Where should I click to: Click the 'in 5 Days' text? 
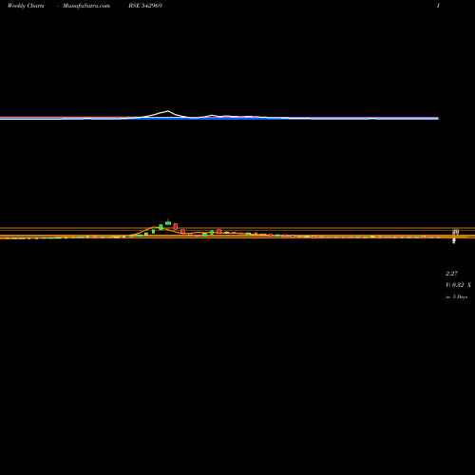tap(456, 296)
